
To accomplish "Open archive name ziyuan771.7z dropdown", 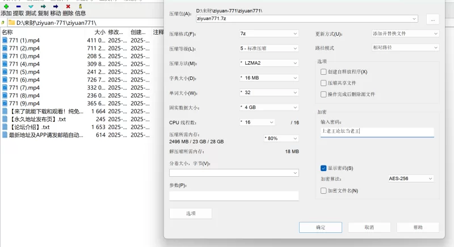I will click(414, 19).
